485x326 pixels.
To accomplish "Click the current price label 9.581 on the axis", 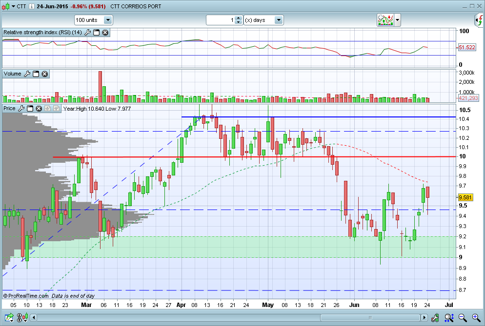I will pos(465,197).
